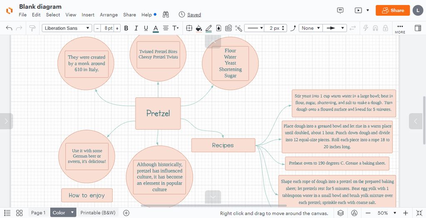Start presentation mode play icon

pos(358,10)
